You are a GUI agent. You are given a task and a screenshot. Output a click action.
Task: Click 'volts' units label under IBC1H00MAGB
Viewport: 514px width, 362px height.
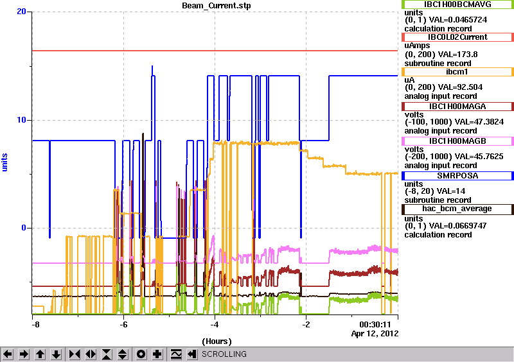pyautogui.click(x=414, y=150)
